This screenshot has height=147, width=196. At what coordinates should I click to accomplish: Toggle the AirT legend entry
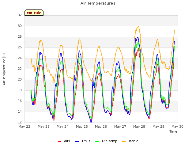64,141
